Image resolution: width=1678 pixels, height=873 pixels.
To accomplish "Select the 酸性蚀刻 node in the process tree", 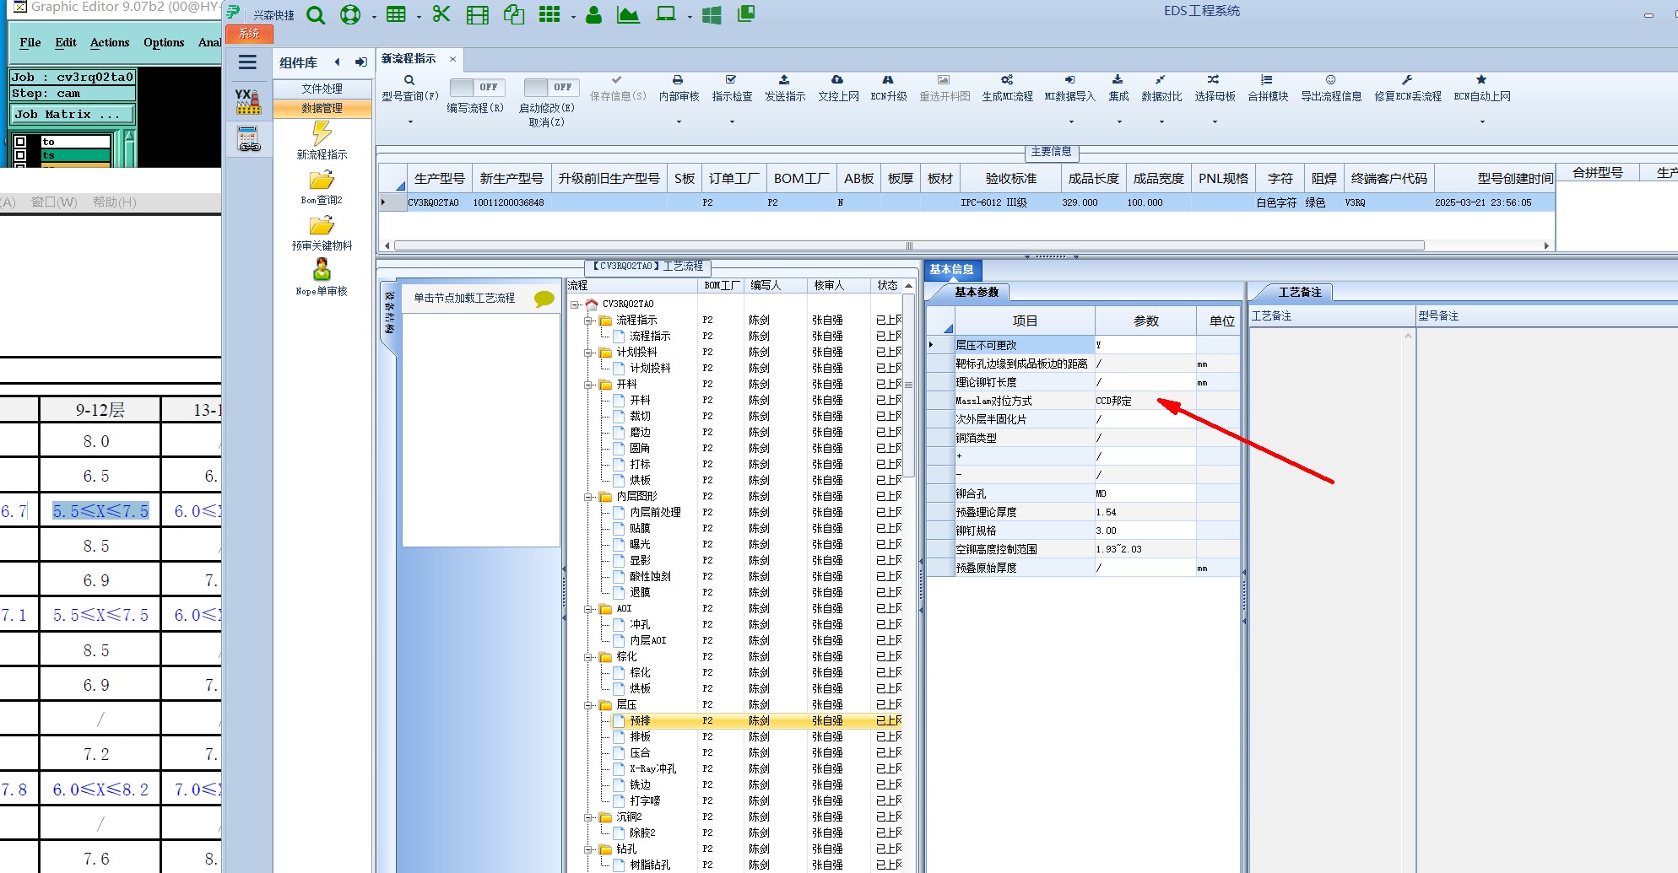I will coord(650,576).
